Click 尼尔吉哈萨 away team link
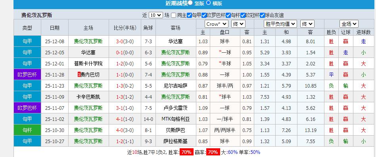The image size is (376, 157). (x=176, y=86)
